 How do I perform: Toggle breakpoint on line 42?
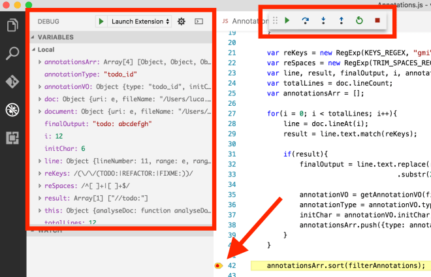pyautogui.click(x=218, y=266)
